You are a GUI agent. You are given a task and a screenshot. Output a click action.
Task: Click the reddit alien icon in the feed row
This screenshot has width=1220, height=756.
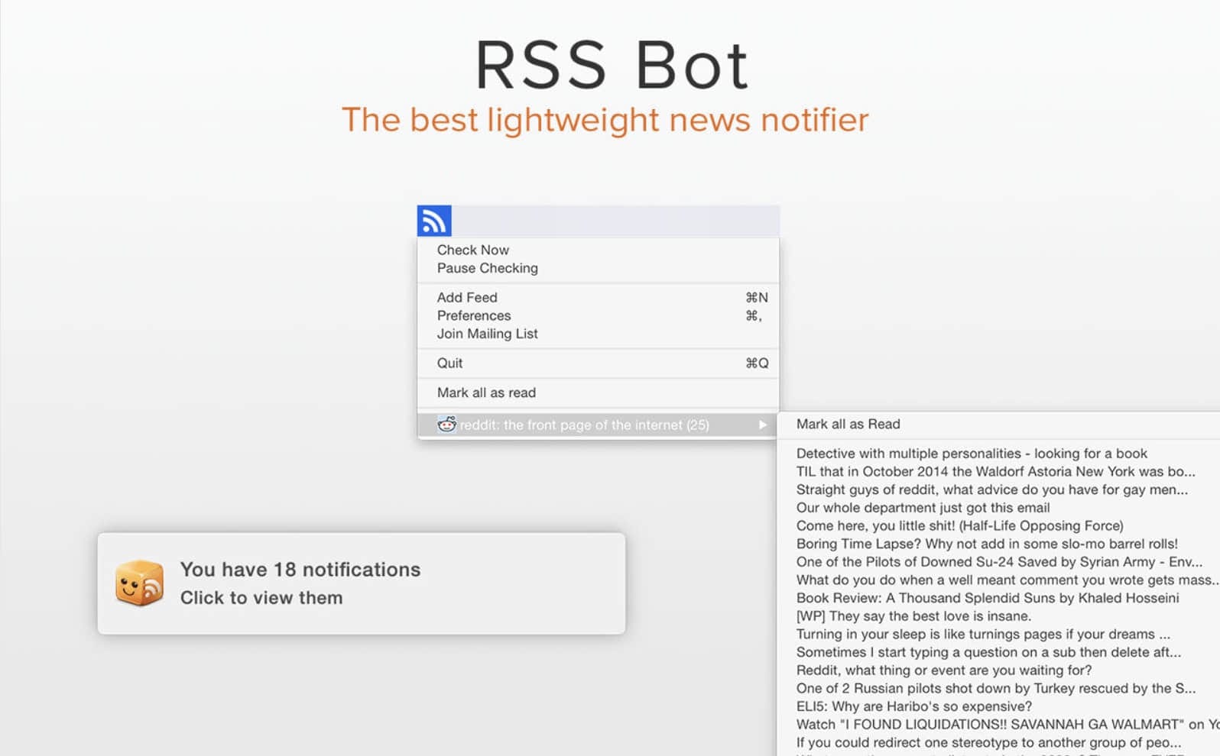[446, 425]
